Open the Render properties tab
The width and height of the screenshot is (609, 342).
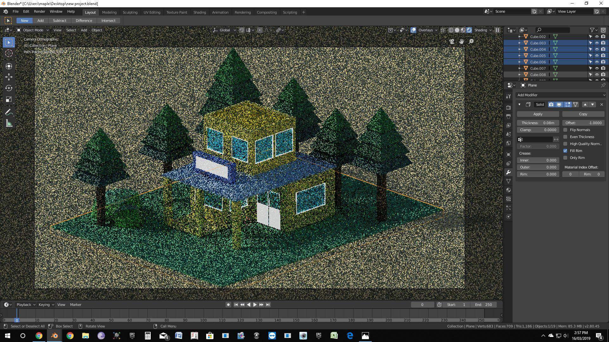508,108
